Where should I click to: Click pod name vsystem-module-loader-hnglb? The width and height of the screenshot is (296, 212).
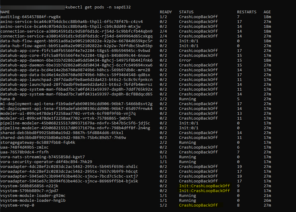click(33, 201)
